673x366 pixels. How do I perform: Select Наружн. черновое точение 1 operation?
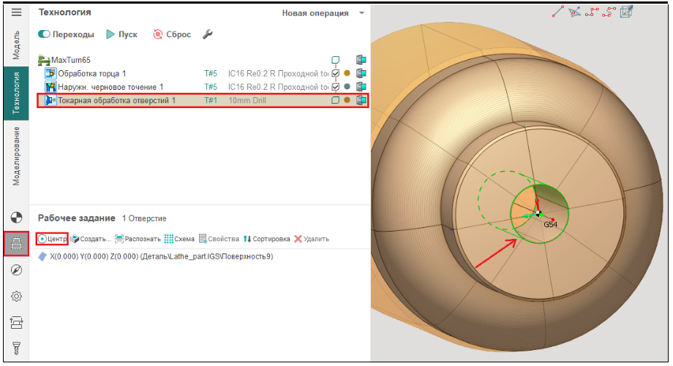click(x=110, y=87)
